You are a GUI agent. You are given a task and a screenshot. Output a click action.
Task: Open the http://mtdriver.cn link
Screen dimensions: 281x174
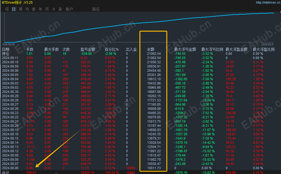coord(268,2)
